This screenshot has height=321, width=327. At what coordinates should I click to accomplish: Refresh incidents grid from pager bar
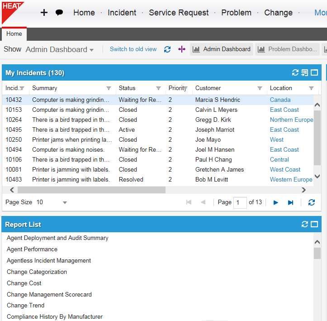point(311,202)
